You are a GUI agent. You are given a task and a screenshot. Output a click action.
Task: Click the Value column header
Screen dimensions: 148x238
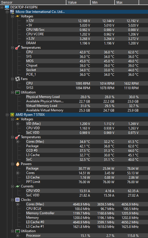click(x=78, y=2)
